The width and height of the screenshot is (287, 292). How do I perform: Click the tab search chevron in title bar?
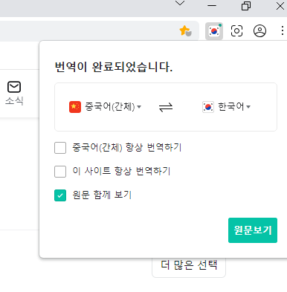180,3
